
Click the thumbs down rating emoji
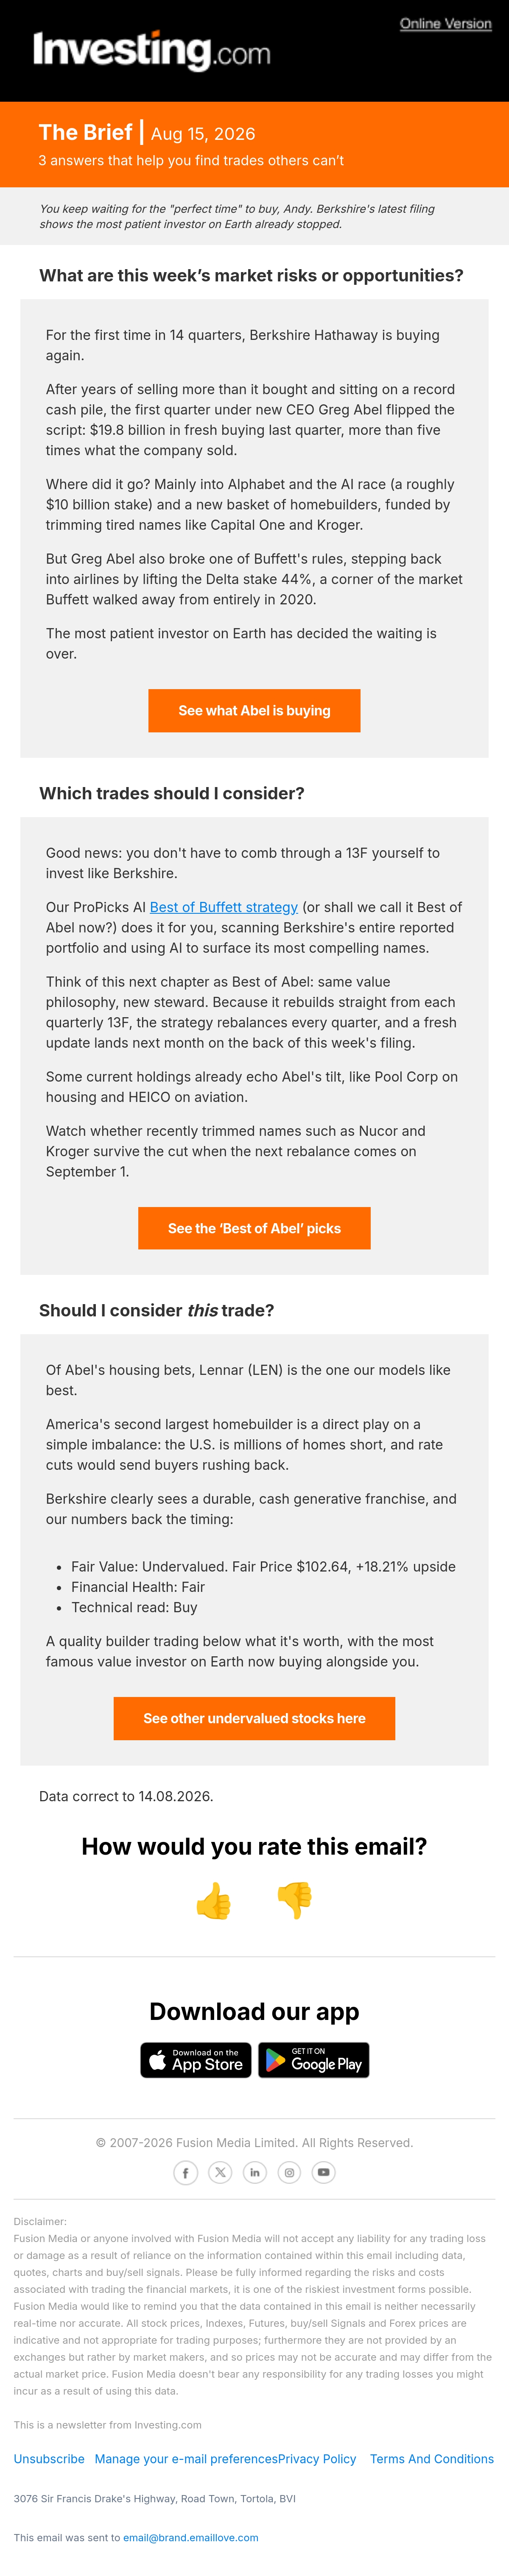[x=295, y=1901]
